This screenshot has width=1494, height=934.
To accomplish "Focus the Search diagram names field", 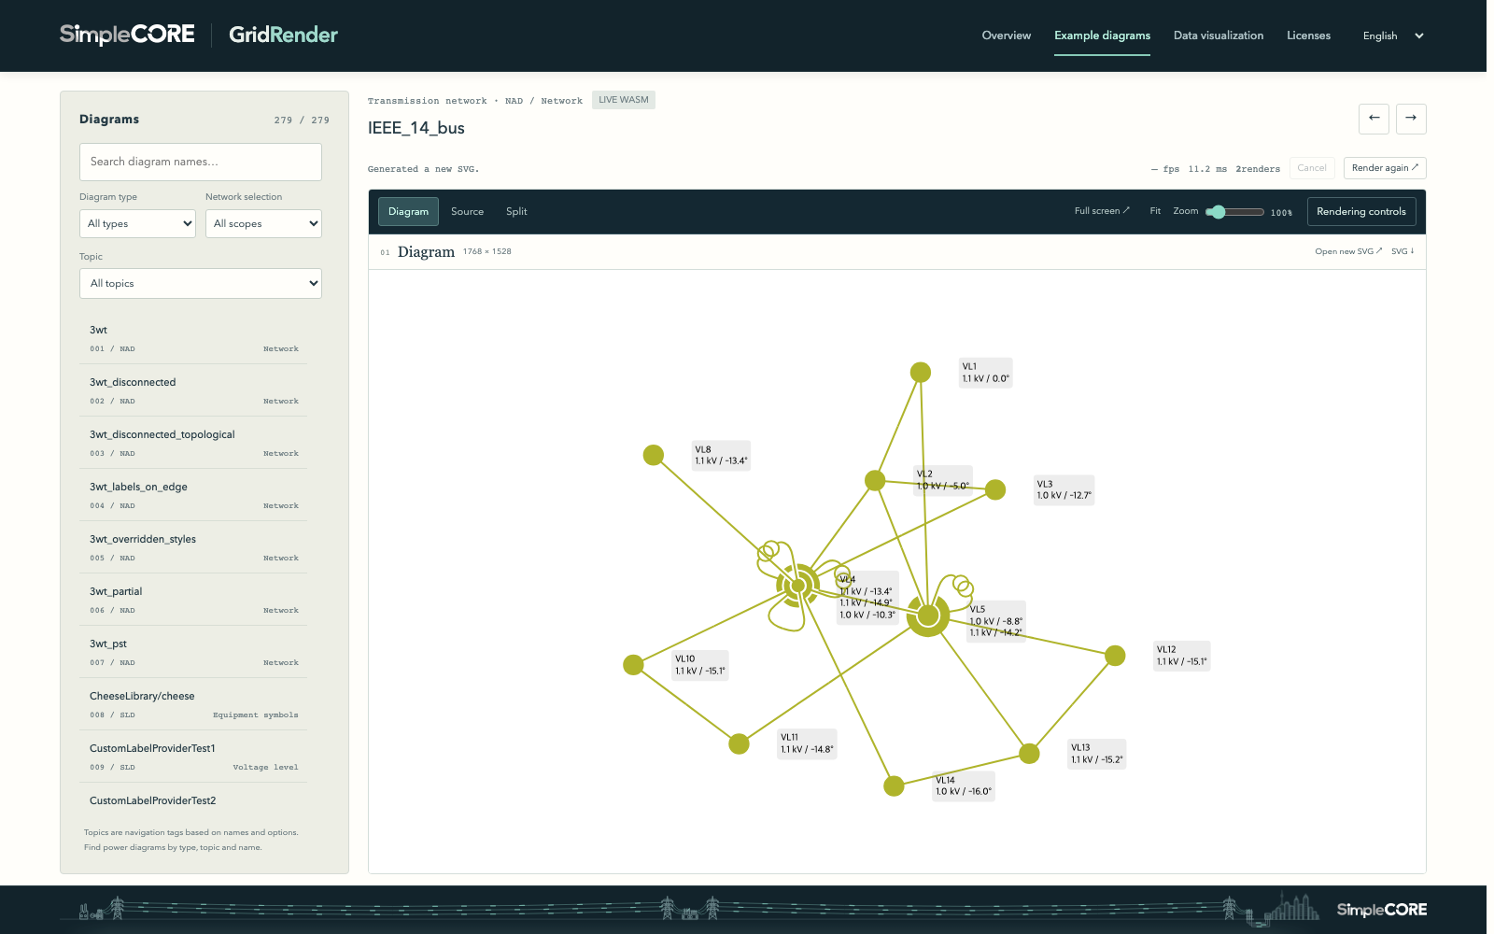I will [201, 162].
